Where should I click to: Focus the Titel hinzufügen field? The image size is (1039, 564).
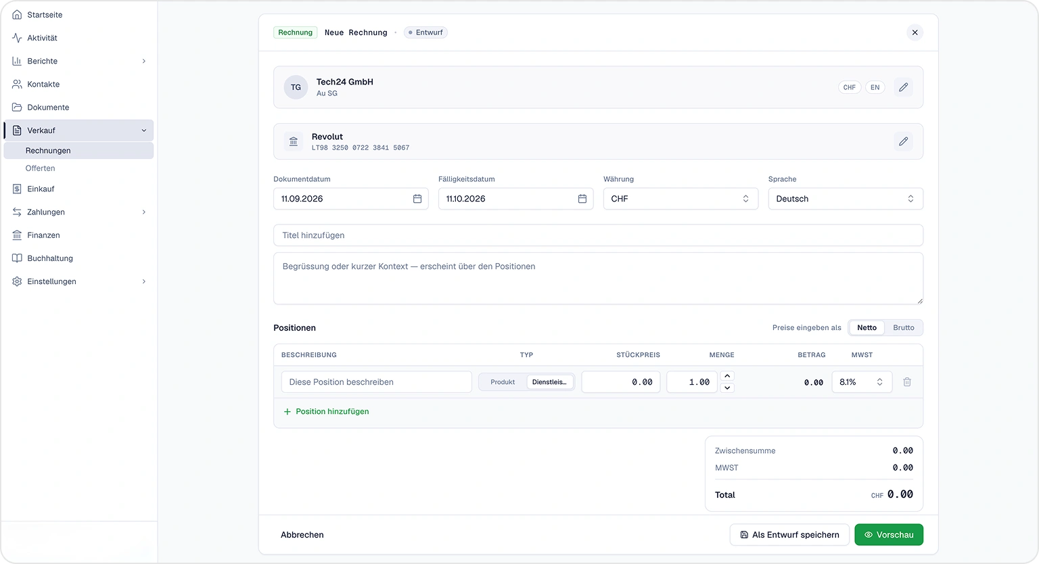[598, 235]
